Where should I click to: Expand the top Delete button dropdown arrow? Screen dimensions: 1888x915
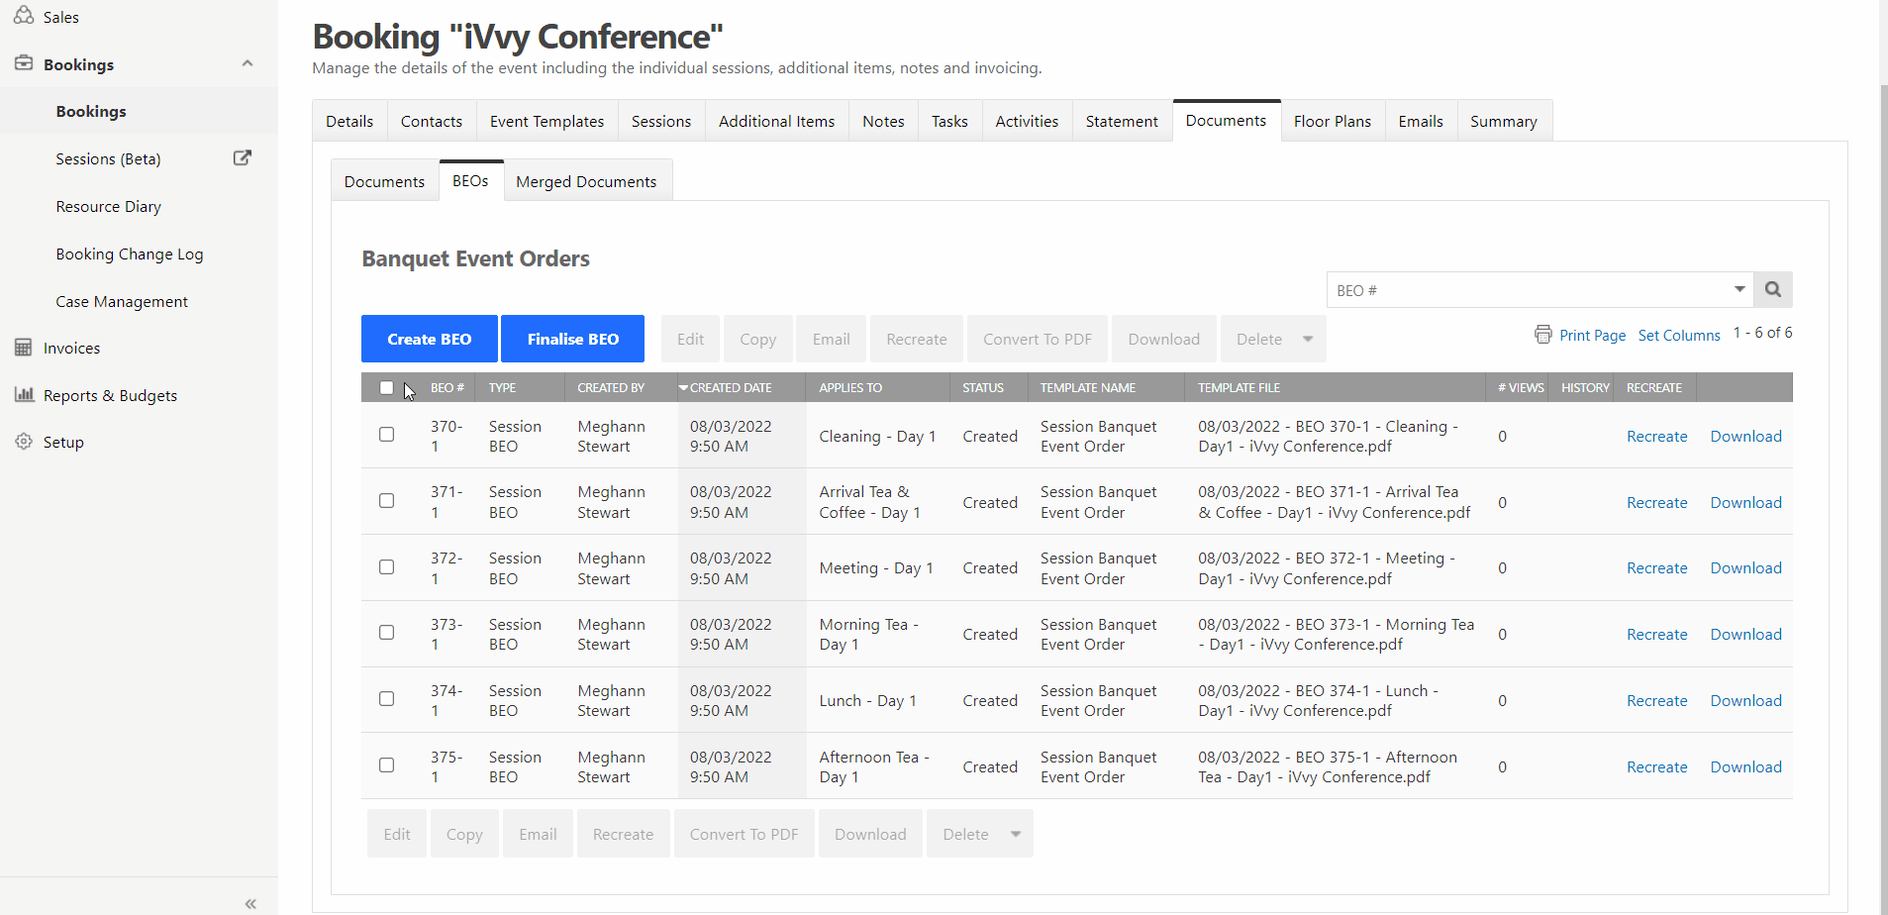[x=1308, y=339]
